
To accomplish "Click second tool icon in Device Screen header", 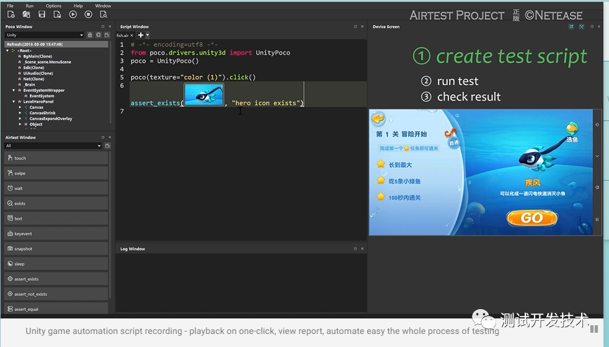I will 582,27.
